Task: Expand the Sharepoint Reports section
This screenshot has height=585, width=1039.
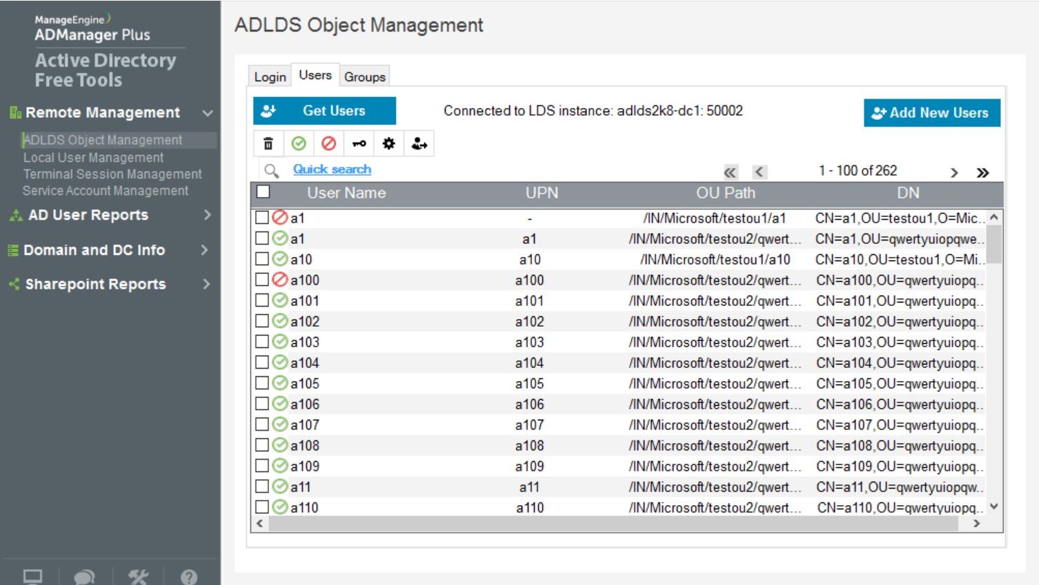Action: (206, 284)
